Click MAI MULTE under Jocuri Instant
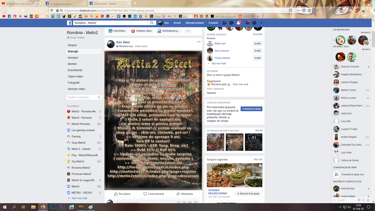Screen dimensions: 375x211 tap(366, 33)
